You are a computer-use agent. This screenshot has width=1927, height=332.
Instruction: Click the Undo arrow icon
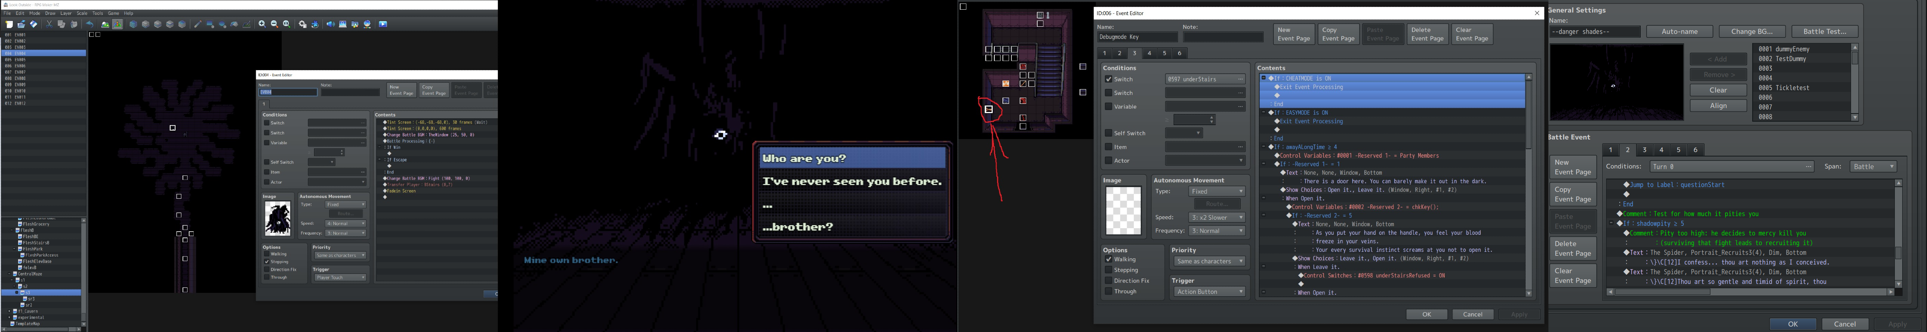90,24
